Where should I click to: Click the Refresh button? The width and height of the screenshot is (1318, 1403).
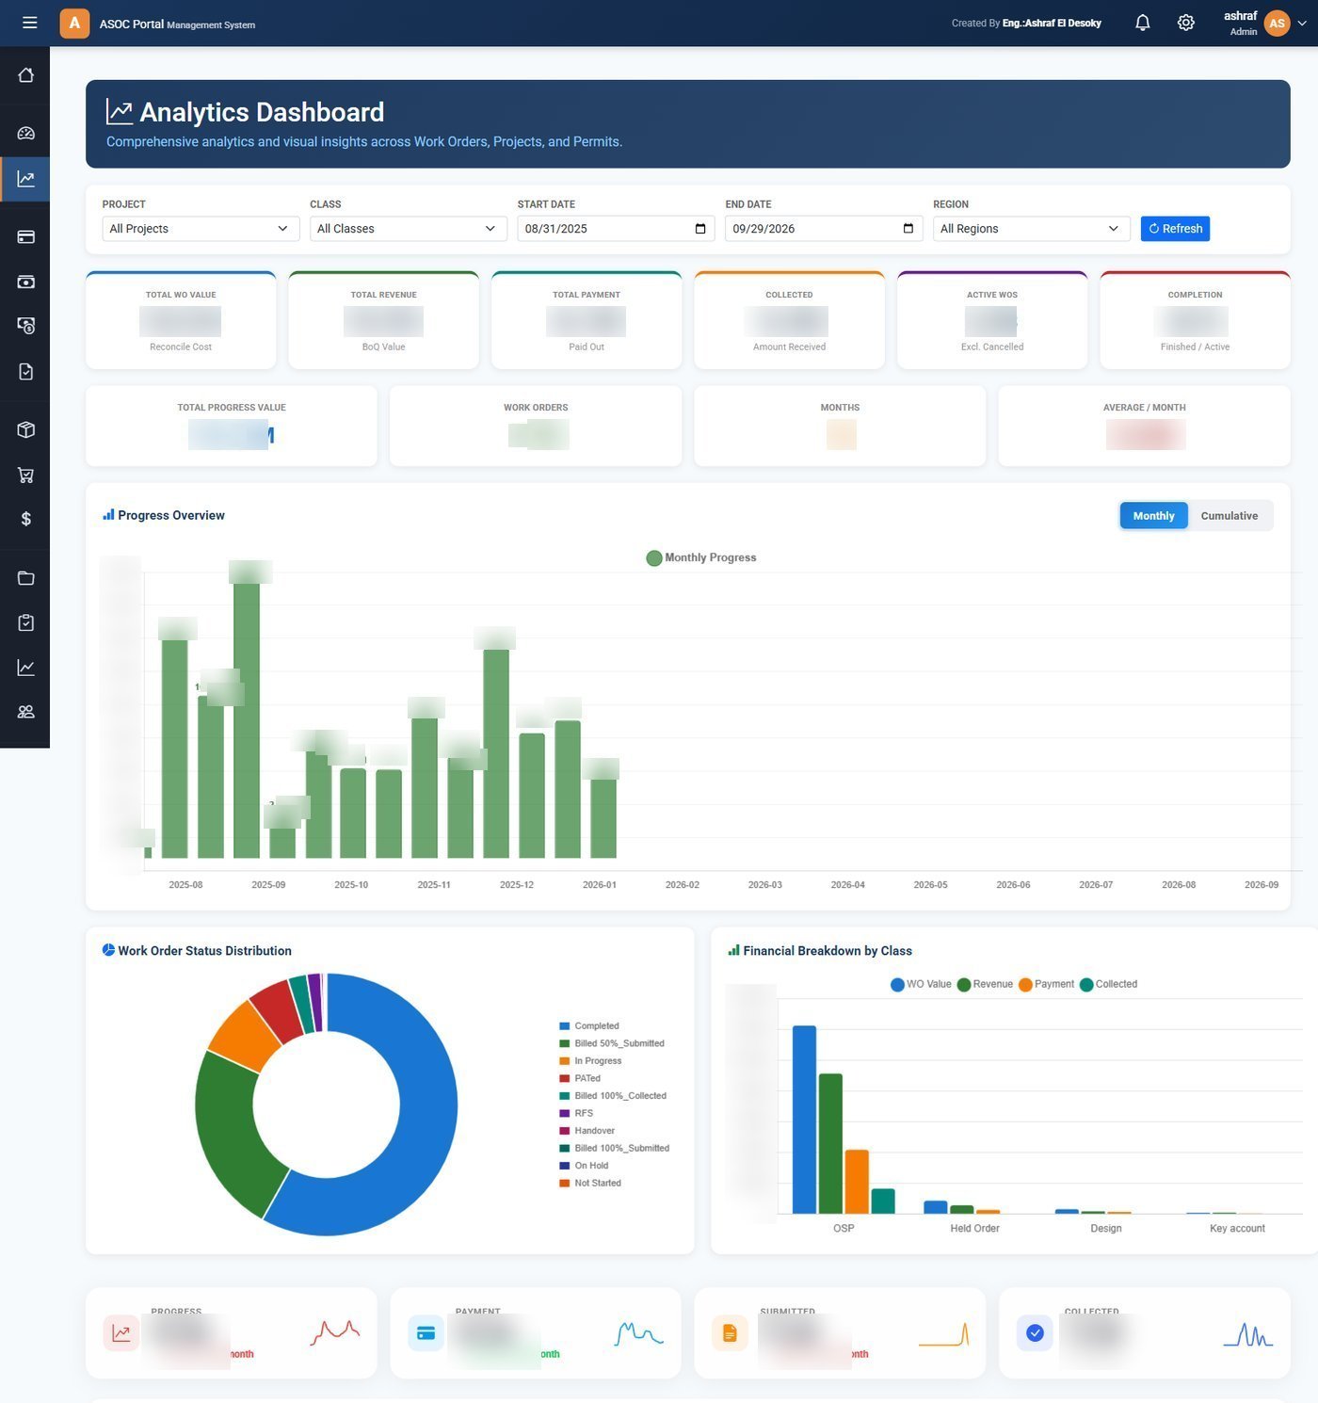[x=1175, y=229]
